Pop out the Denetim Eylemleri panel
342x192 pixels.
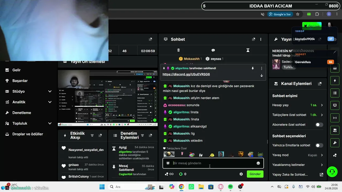click(150, 135)
